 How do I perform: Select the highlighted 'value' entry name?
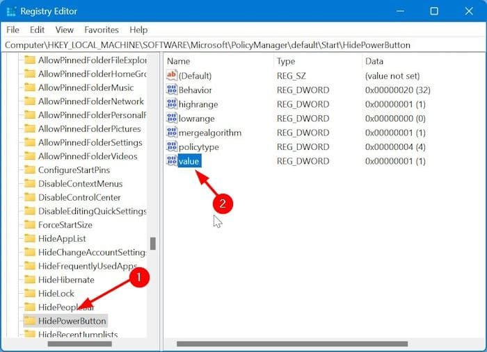tap(189, 161)
